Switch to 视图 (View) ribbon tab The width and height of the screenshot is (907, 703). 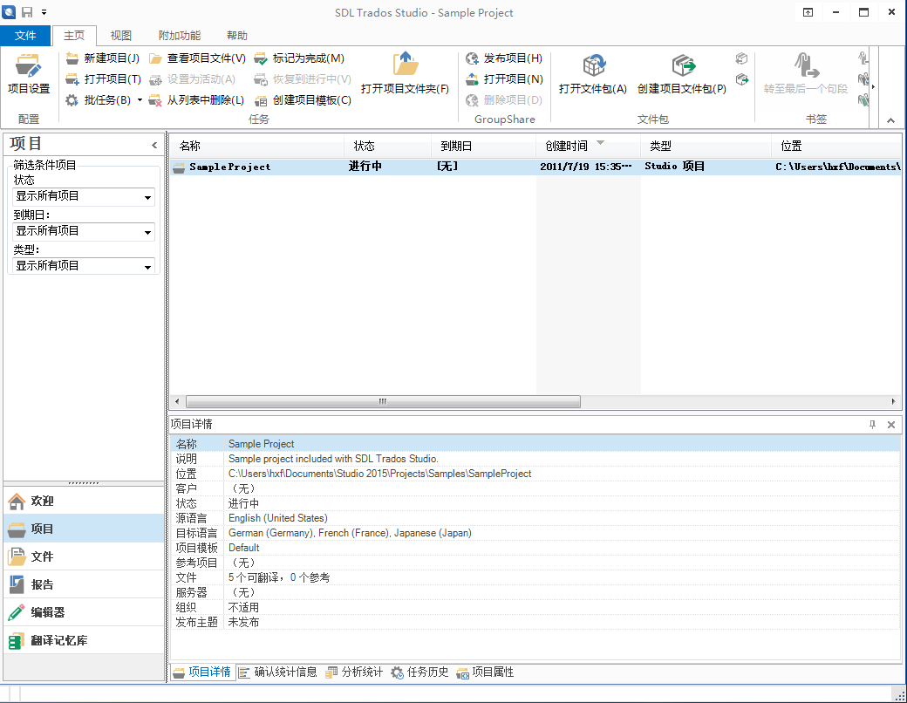point(121,36)
